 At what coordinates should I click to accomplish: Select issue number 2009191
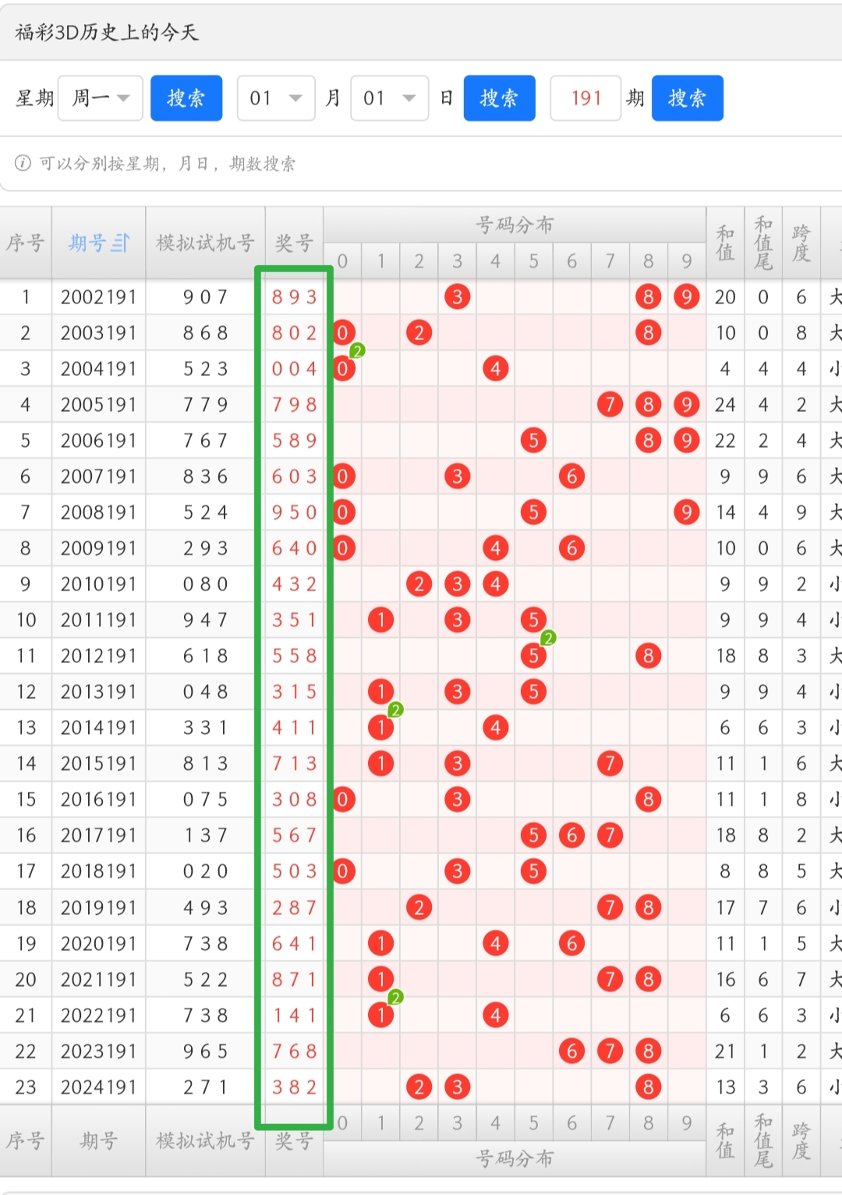click(x=98, y=548)
